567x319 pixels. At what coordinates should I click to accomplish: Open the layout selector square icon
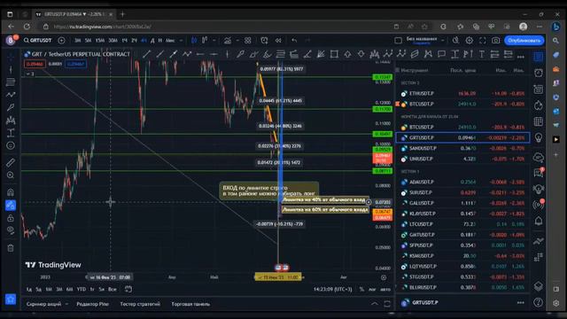pos(398,40)
